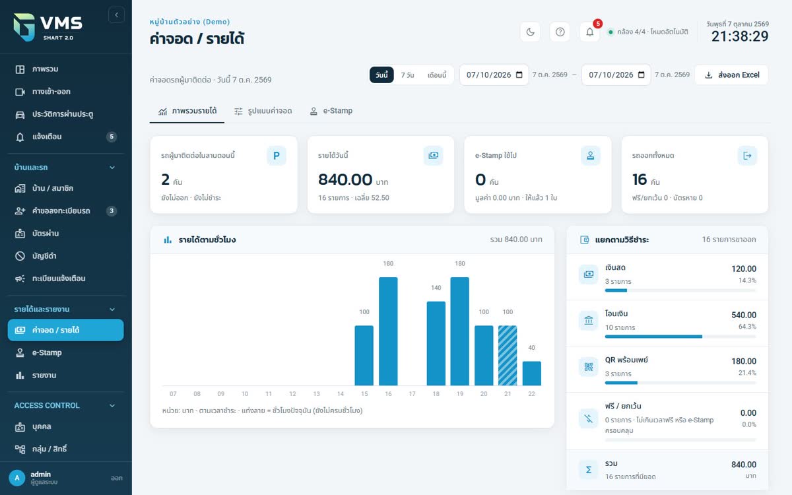792x495 pixels.
Task: Click the เงินสด progress bar
Action: (680, 290)
